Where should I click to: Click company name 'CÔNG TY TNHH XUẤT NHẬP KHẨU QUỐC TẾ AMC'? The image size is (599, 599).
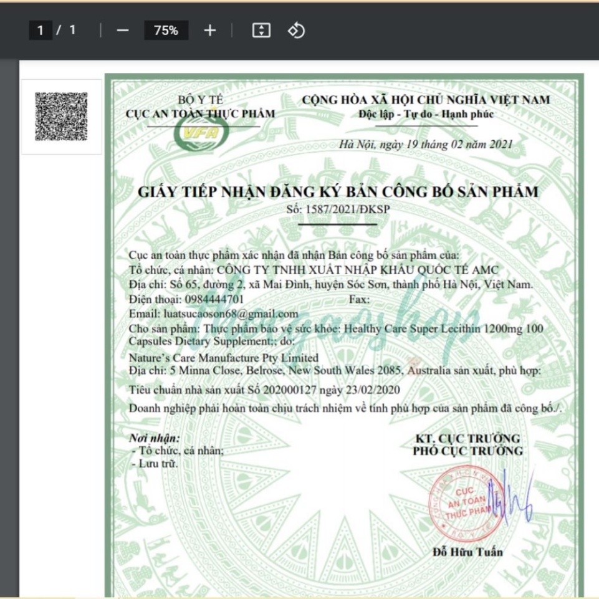point(358,270)
